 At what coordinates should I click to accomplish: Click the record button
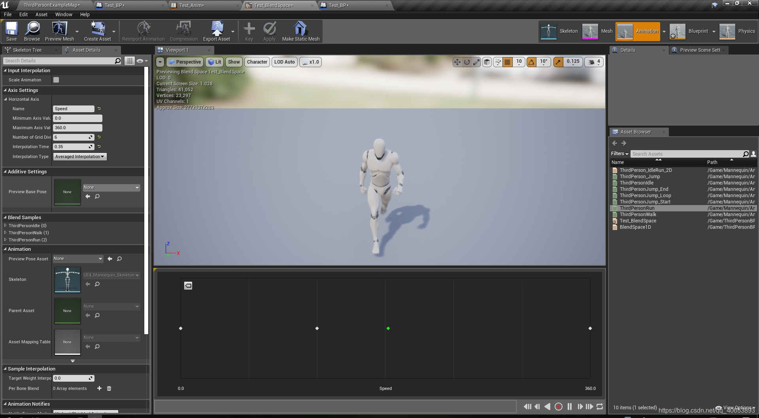click(x=559, y=407)
